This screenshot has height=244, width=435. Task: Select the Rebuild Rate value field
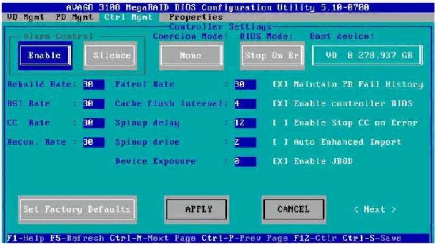pyautogui.click(x=93, y=84)
